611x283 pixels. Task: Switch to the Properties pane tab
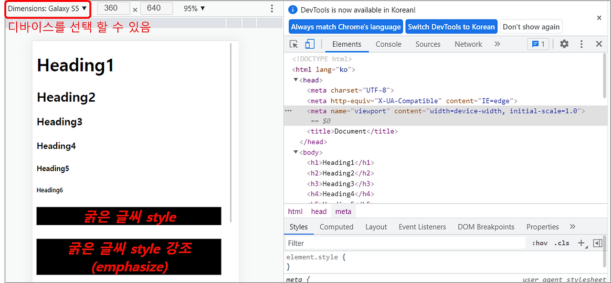(543, 227)
